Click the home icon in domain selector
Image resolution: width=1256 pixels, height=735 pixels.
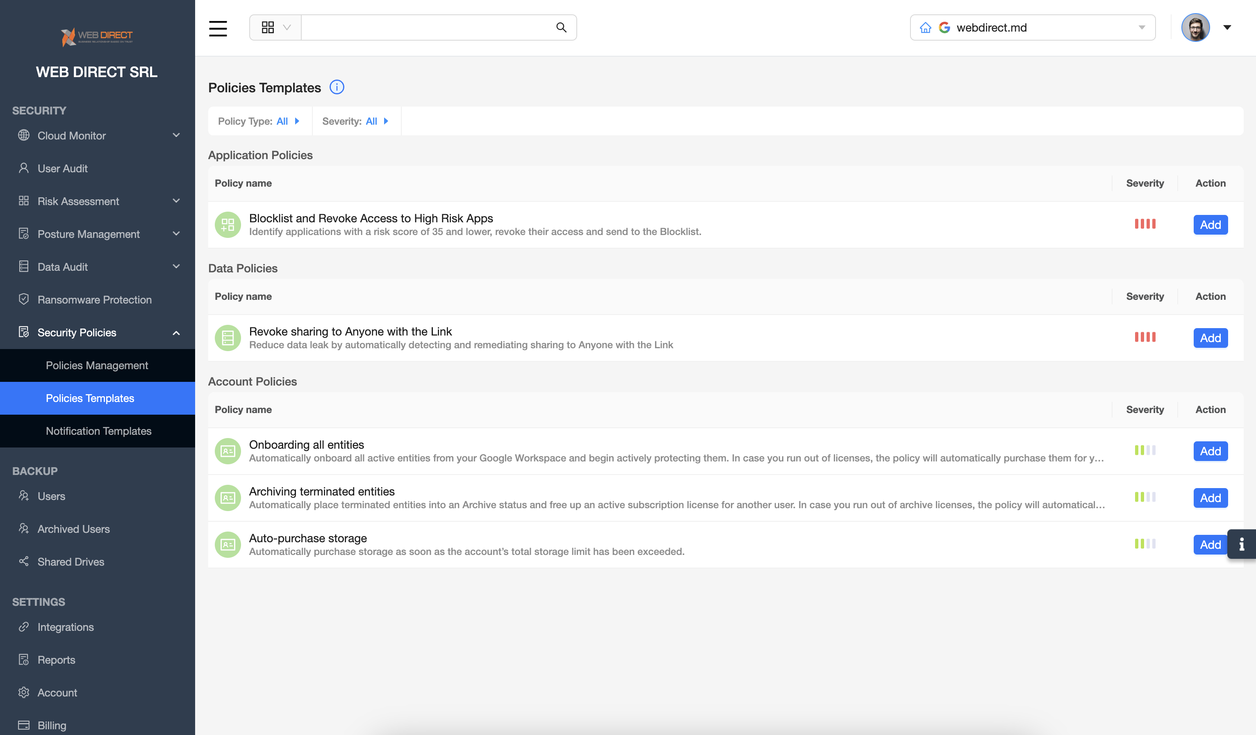tap(926, 28)
